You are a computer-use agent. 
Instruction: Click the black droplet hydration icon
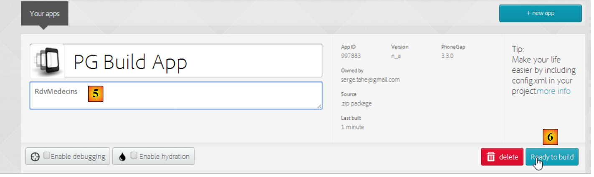click(x=122, y=157)
